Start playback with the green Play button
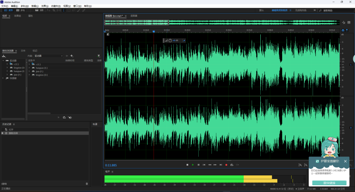The width and height of the screenshot is (355, 192). coord(193,165)
